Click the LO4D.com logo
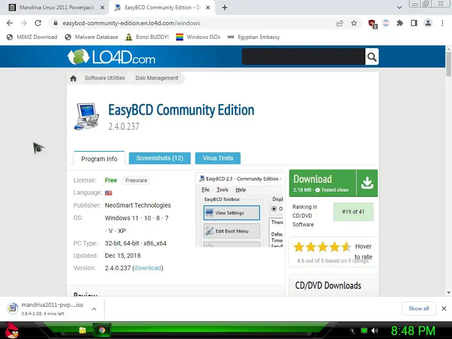This screenshot has height=339, width=452. point(111,57)
